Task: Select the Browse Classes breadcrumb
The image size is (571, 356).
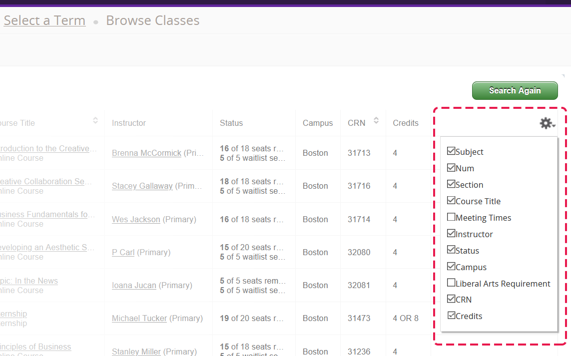Action: coord(152,20)
